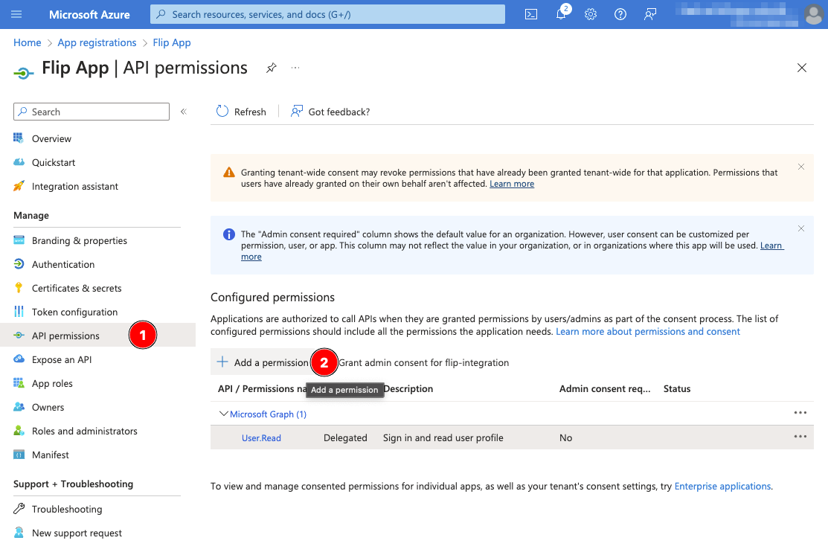The width and height of the screenshot is (828, 552).
Task: Click Admin consent req... column header
Action: point(605,389)
